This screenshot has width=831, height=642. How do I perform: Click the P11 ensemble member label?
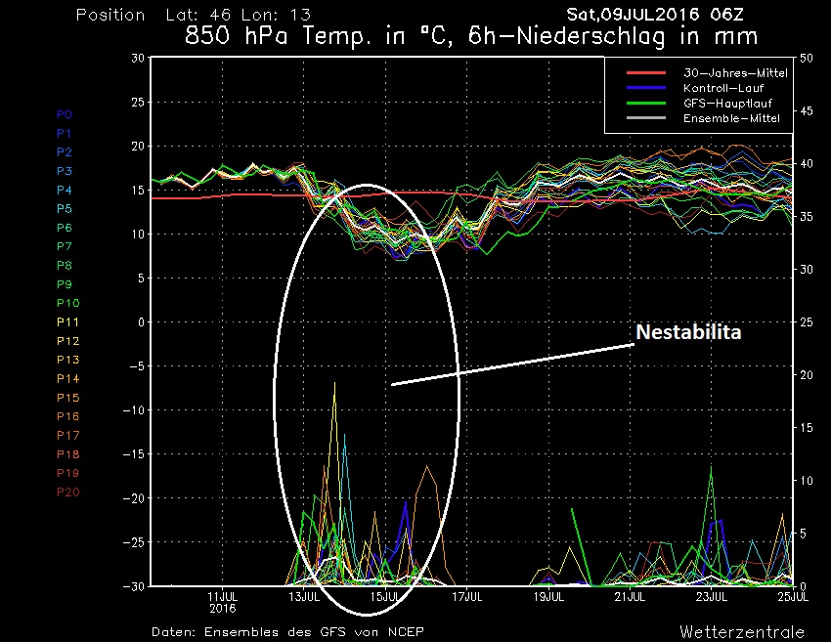(x=67, y=322)
